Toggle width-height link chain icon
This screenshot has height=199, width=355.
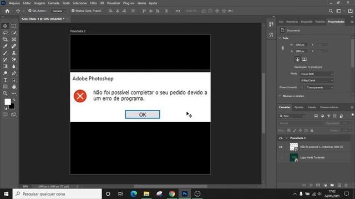pyautogui.click(x=282, y=48)
